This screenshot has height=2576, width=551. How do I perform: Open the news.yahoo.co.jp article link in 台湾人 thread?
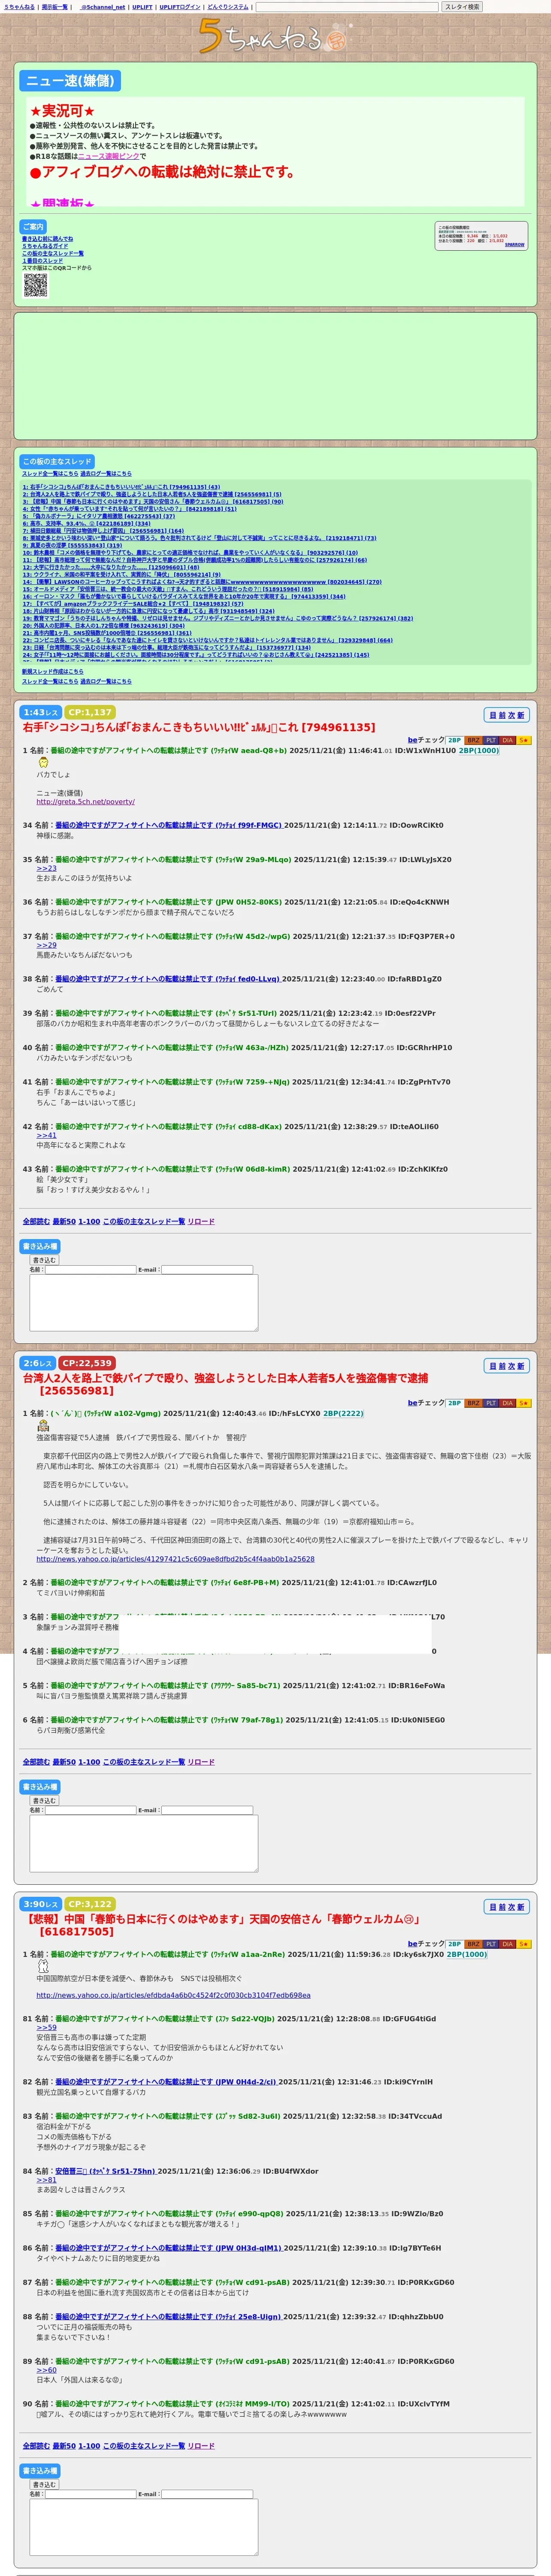point(176,1558)
